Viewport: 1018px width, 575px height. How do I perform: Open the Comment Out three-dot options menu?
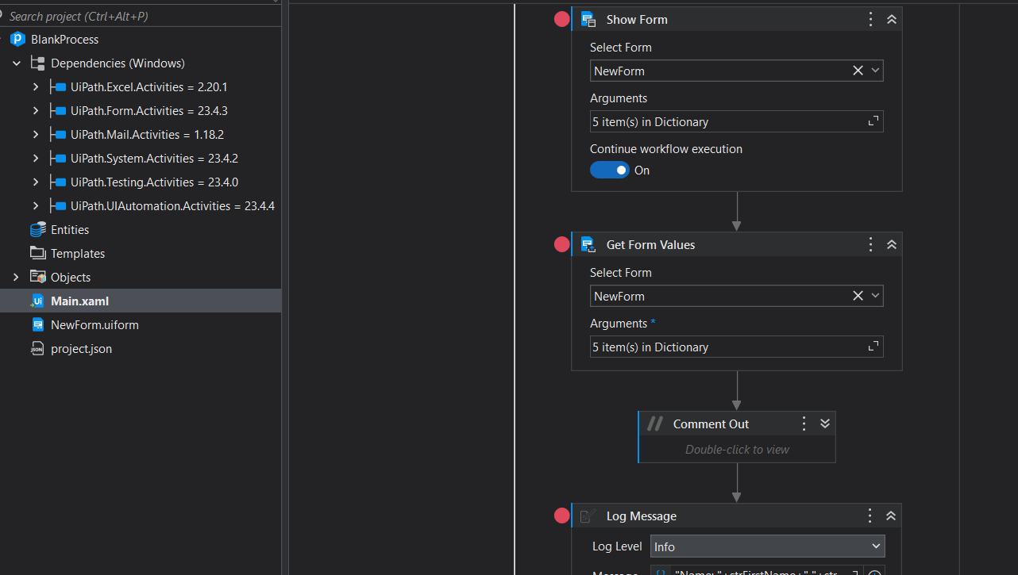[804, 424]
